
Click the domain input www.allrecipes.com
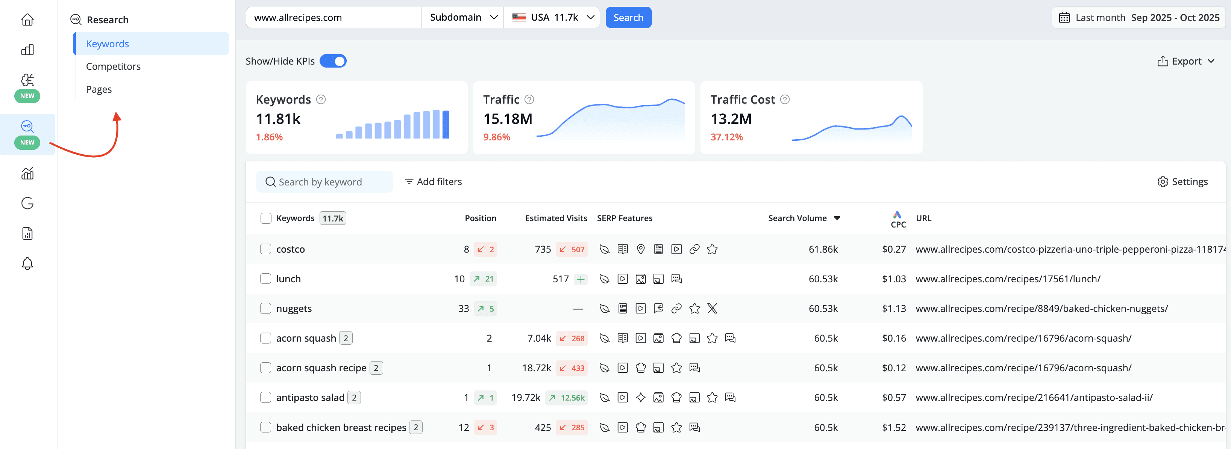point(334,18)
